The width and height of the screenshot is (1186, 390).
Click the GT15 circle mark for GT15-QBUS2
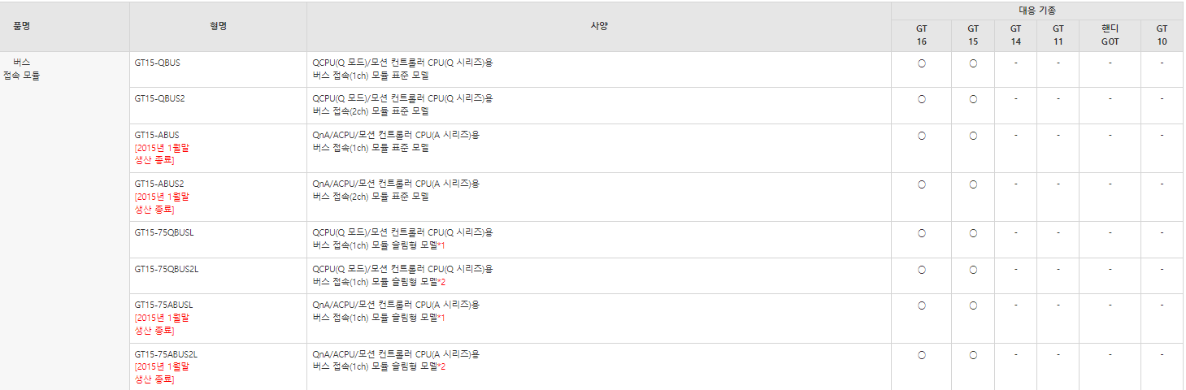pyautogui.click(x=973, y=100)
